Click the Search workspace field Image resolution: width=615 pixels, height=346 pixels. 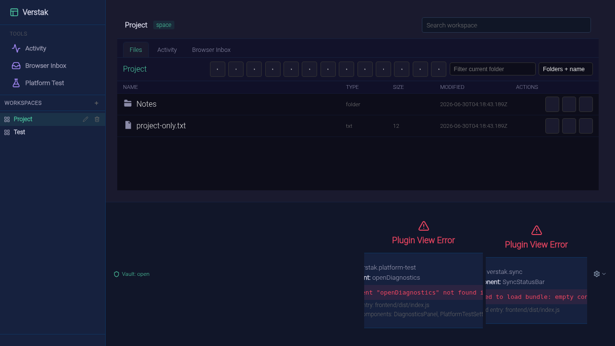click(x=506, y=25)
